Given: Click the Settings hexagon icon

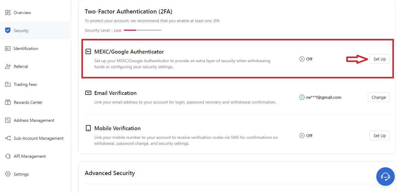Looking at the screenshot, I should click(8, 174).
